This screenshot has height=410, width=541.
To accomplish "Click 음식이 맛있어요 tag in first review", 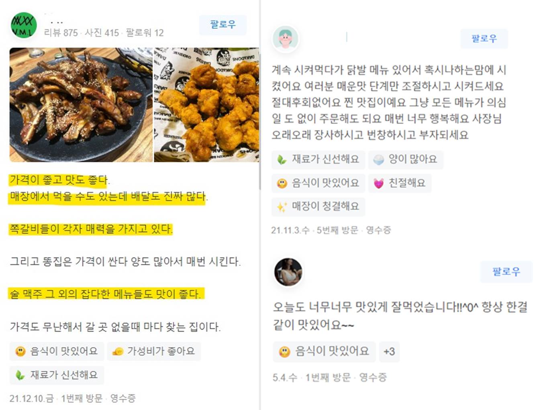I will pos(57,351).
